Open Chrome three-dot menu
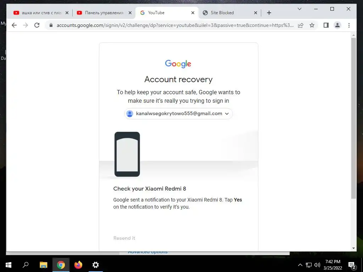363x272 pixels. click(x=349, y=25)
